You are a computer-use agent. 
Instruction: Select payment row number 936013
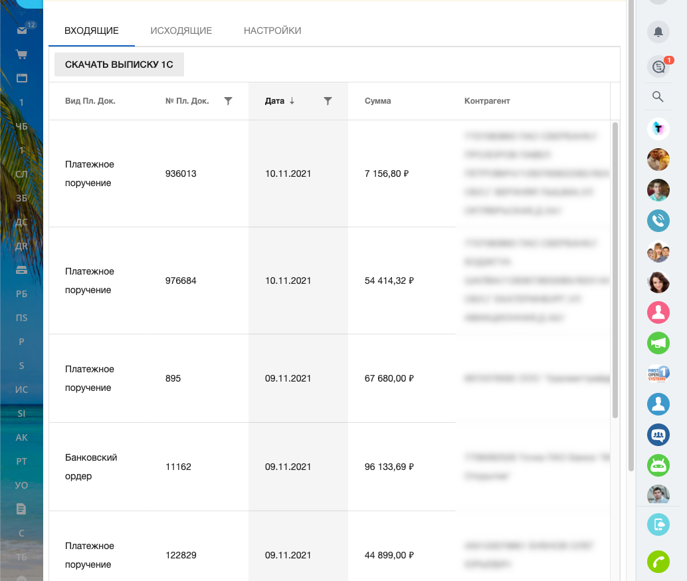coord(181,174)
